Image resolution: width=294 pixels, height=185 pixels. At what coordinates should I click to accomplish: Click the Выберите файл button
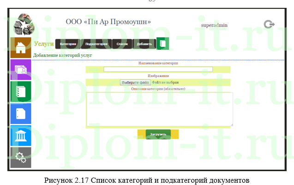[x=135, y=83]
